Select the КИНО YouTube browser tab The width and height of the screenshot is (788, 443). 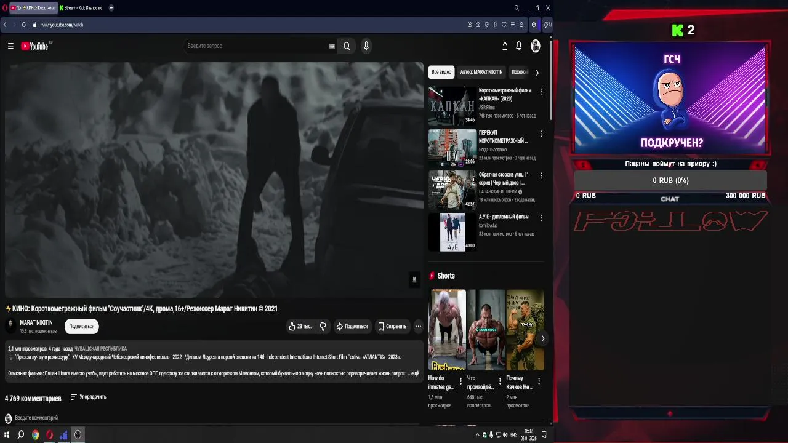(x=33, y=8)
